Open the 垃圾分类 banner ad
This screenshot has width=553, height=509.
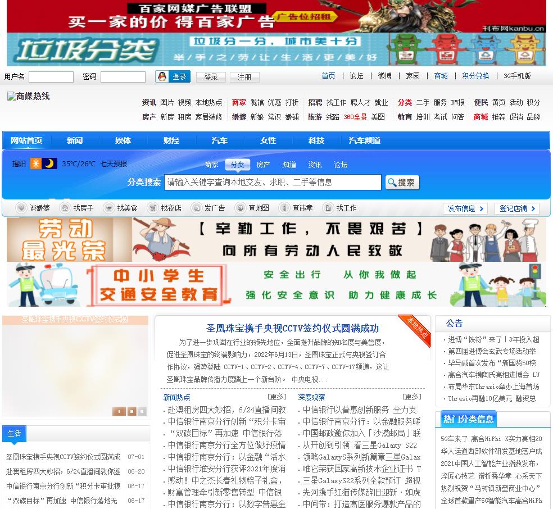coord(276,49)
